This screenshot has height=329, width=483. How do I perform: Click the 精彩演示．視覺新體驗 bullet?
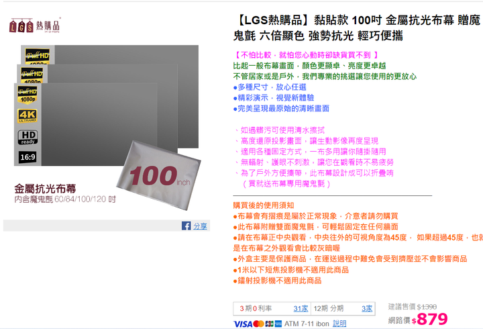tap(274, 98)
